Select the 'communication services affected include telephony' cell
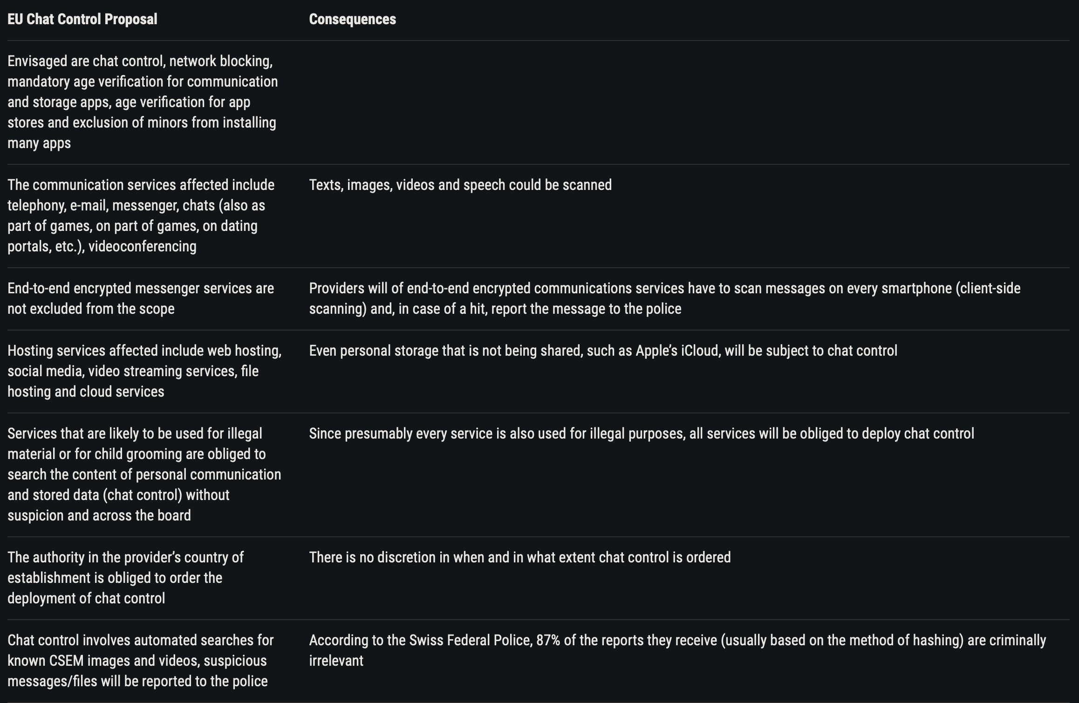1079x703 pixels. (144, 216)
